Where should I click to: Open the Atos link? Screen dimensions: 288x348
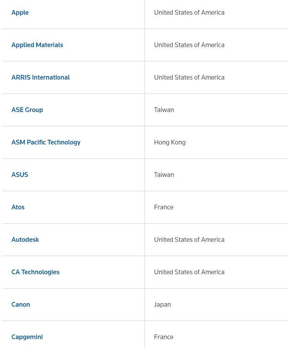pyautogui.click(x=18, y=207)
